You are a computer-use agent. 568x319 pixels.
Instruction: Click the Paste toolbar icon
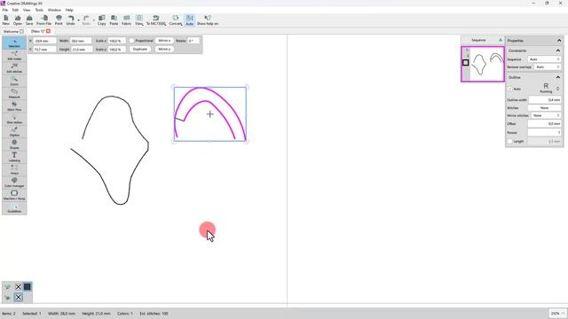pyautogui.click(x=114, y=19)
